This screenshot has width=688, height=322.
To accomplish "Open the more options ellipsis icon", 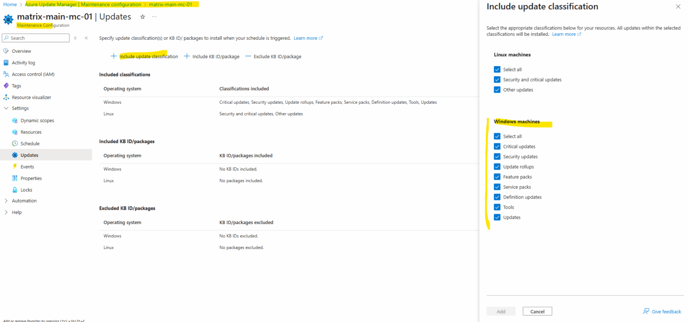I will 154,16.
